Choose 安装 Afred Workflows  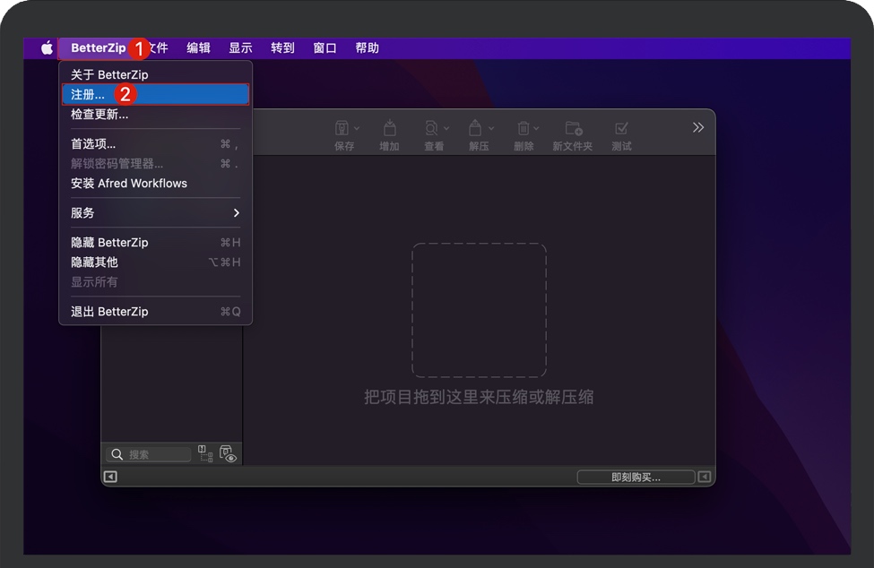point(155,183)
